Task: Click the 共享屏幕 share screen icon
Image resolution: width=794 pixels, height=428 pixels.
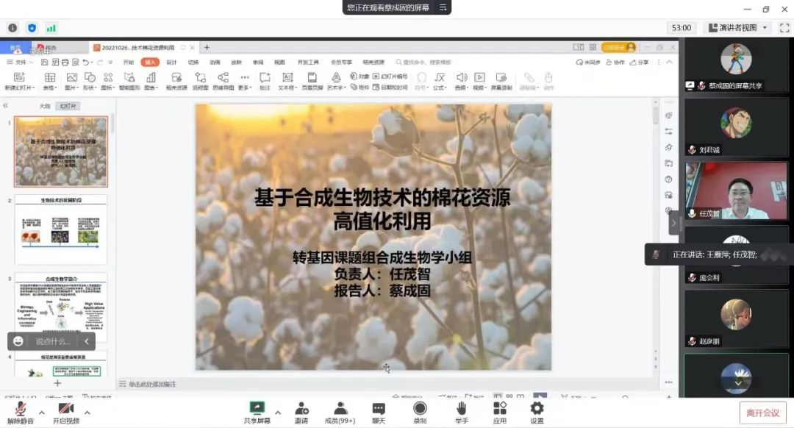Action: click(257, 409)
